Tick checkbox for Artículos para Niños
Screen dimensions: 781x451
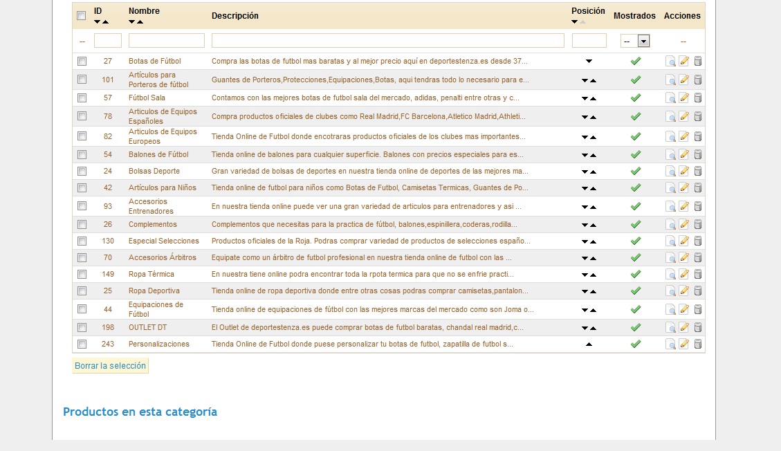point(82,187)
